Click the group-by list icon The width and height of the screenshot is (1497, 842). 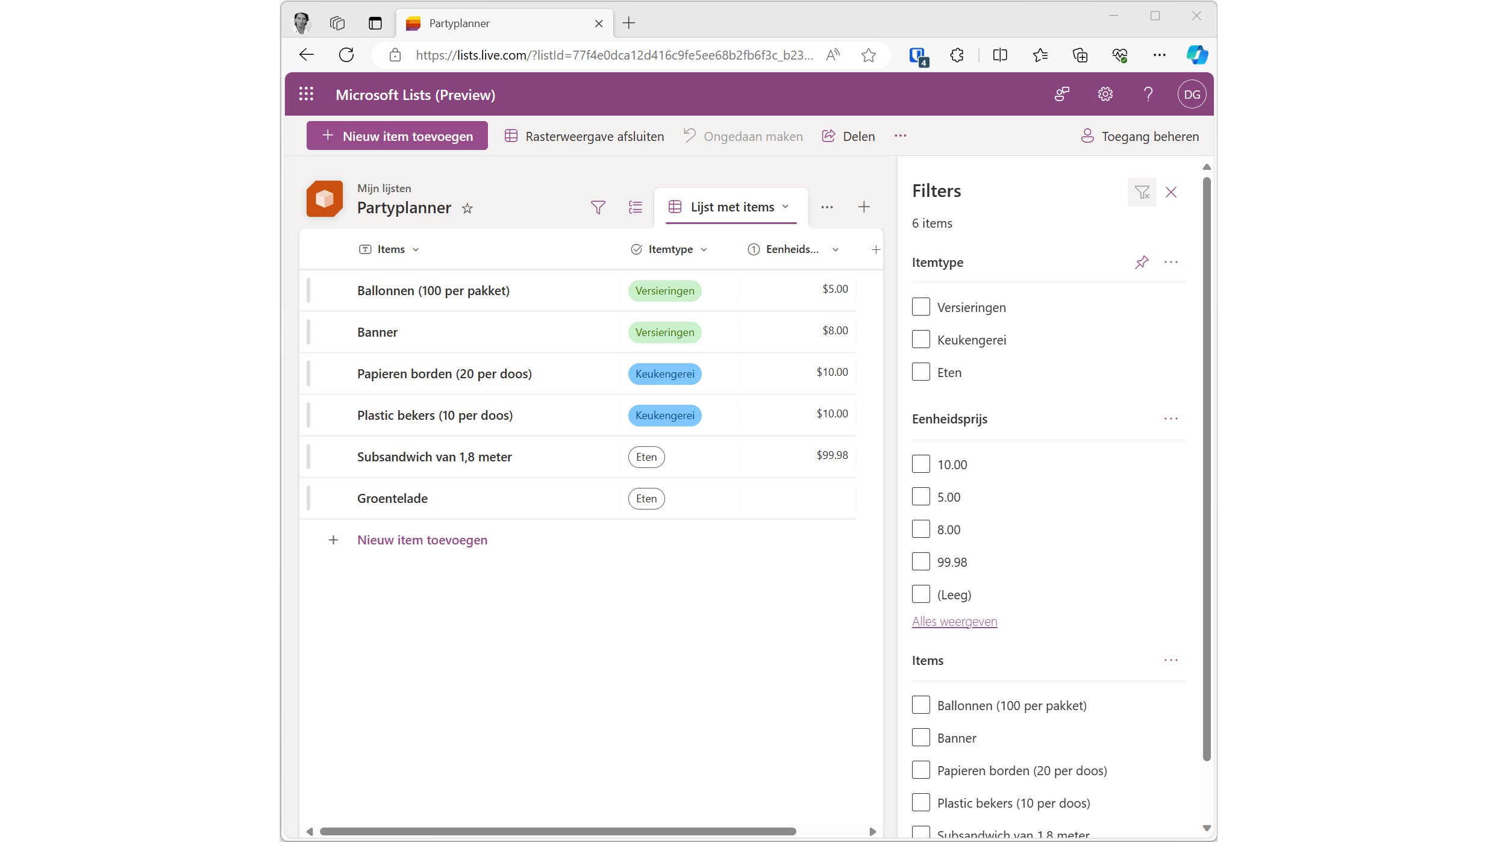[x=635, y=207]
